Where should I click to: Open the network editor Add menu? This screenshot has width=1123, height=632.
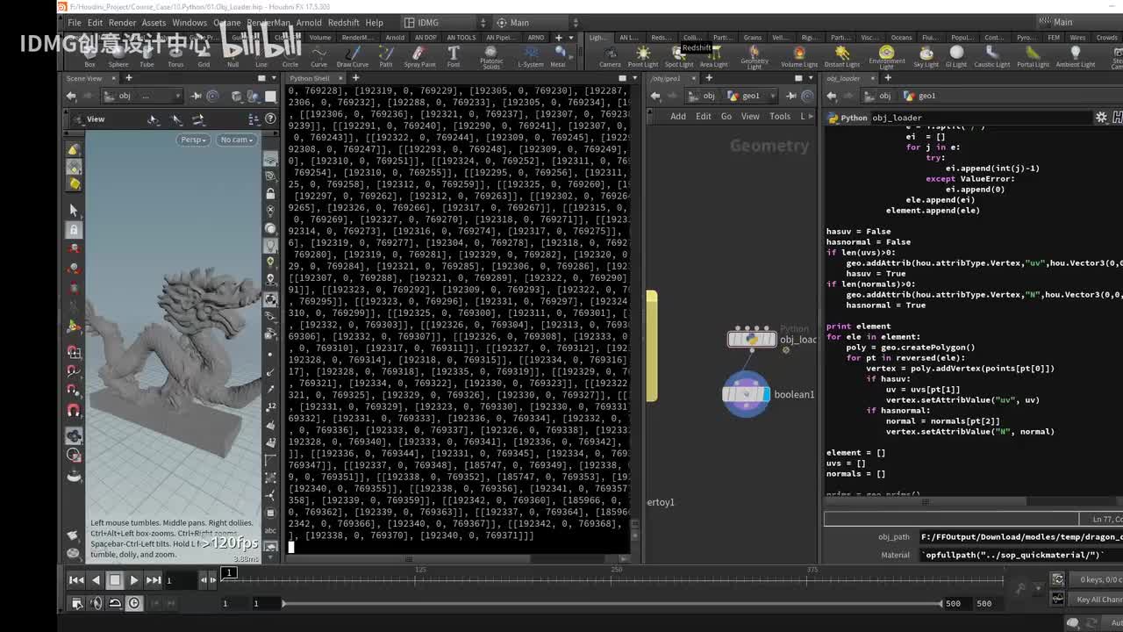[x=678, y=116]
